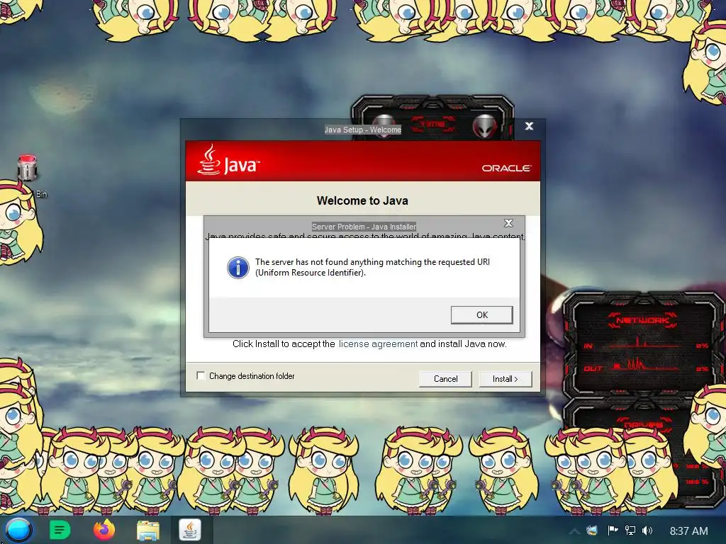The height and width of the screenshot is (544, 726).
Task: Launch Firefox from the taskbar
Action: coord(104,530)
